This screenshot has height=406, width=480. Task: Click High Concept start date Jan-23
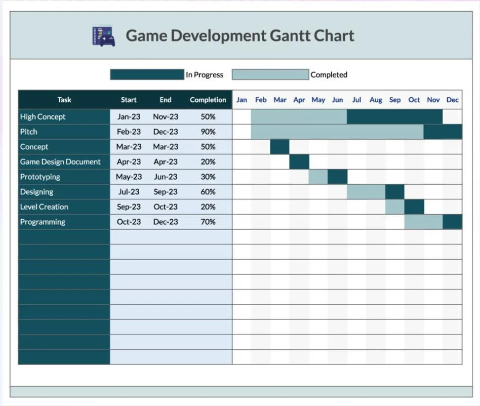click(129, 116)
